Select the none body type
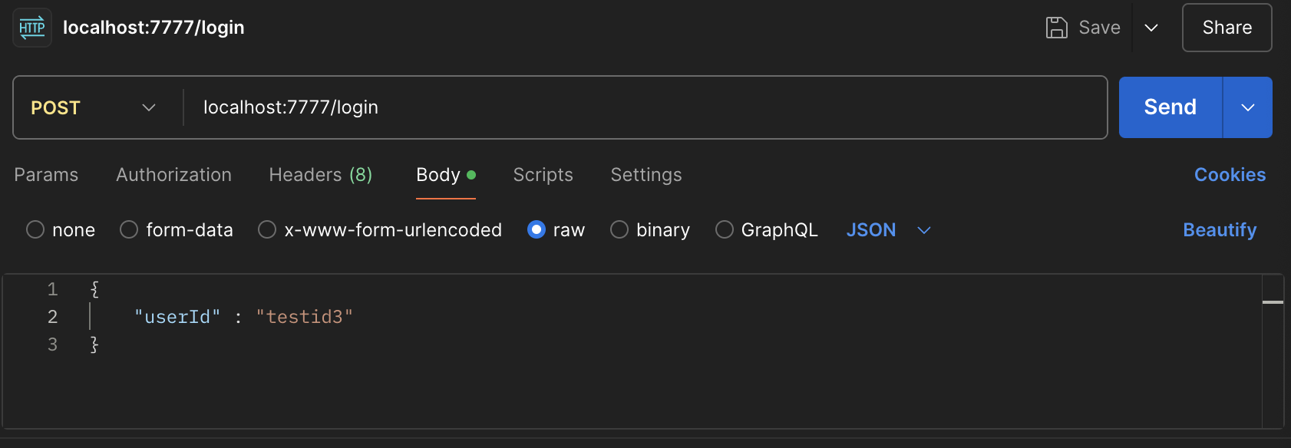The height and width of the screenshot is (448, 1291). pos(35,230)
